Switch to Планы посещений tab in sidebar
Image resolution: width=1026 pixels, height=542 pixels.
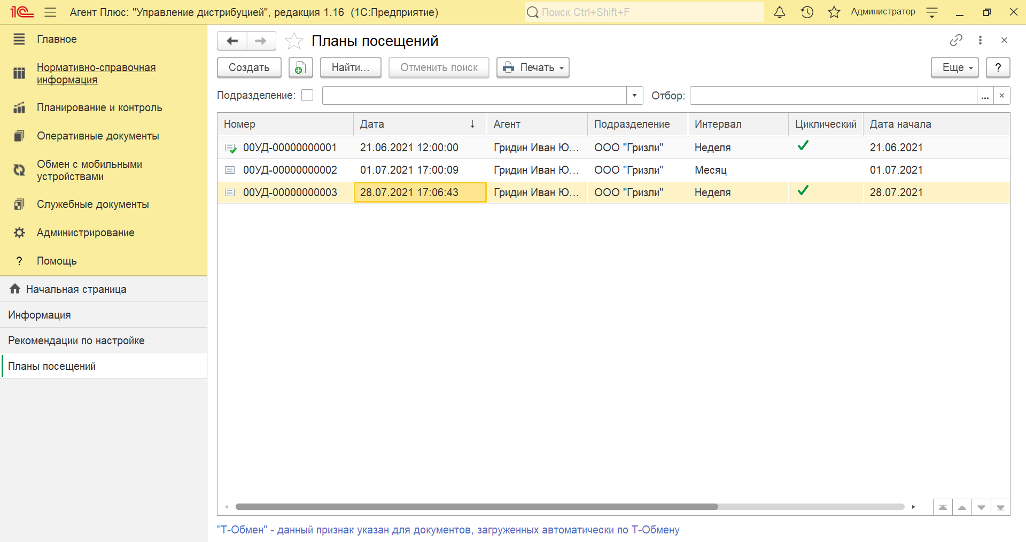point(104,366)
